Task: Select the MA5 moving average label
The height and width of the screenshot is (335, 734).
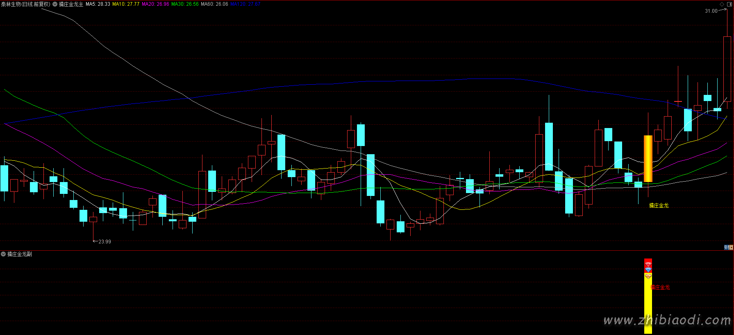Action: [98, 4]
